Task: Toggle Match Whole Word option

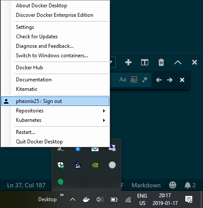Action: (134, 80)
